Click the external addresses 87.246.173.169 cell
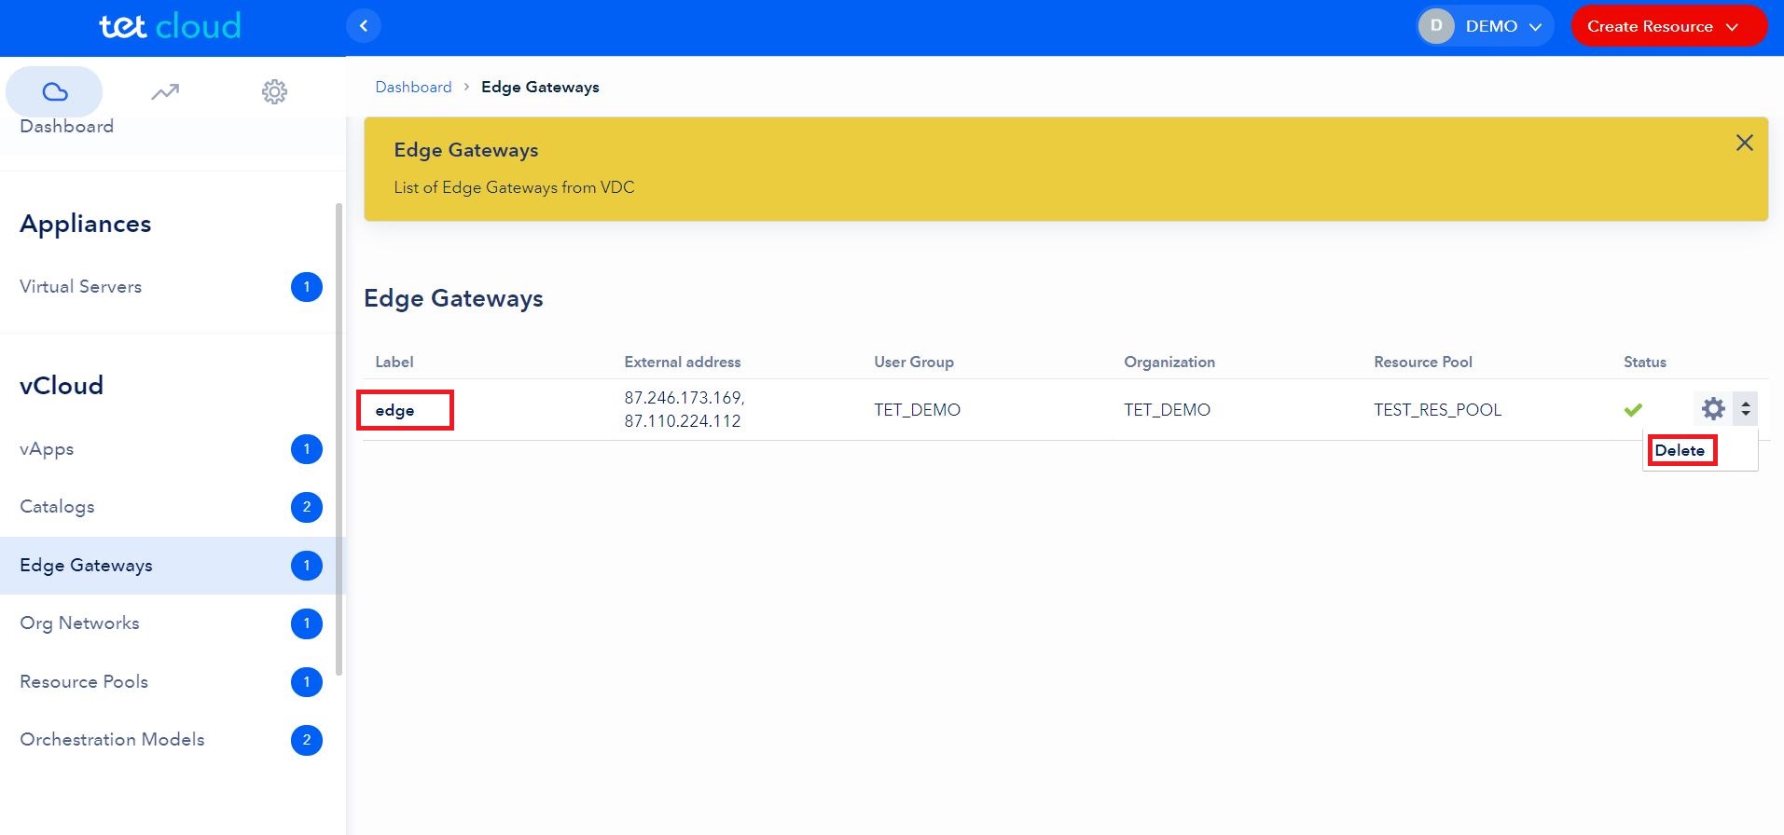The width and height of the screenshot is (1784, 835). pos(685,409)
